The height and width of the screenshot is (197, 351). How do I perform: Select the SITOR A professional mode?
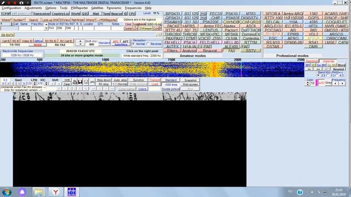(273, 14)
